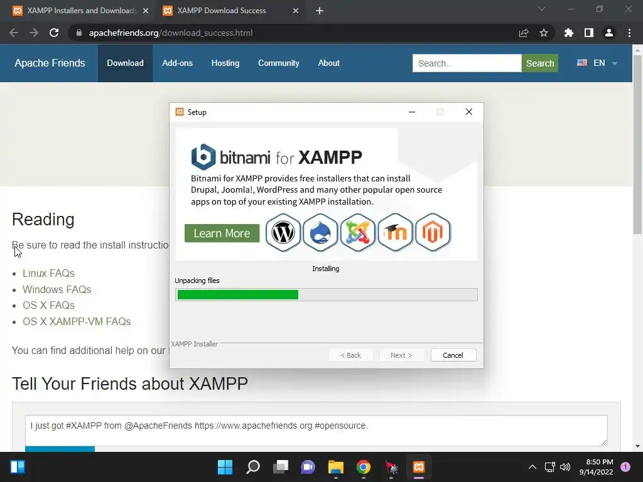Show hidden system tray icons
Screen dimensions: 643x482
click(532, 467)
